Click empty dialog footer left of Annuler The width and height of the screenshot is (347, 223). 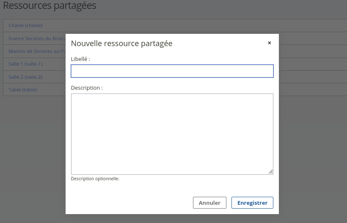click(x=127, y=203)
